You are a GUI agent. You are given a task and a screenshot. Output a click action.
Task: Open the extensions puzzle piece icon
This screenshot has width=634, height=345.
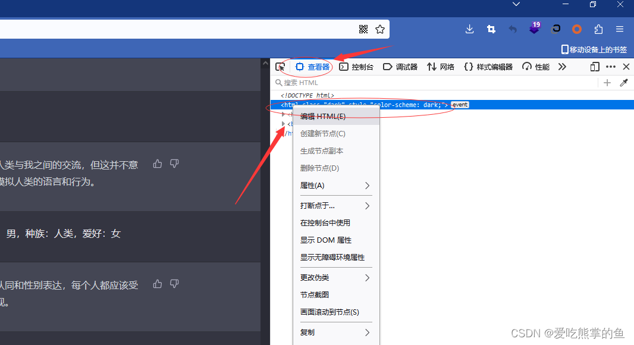598,29
